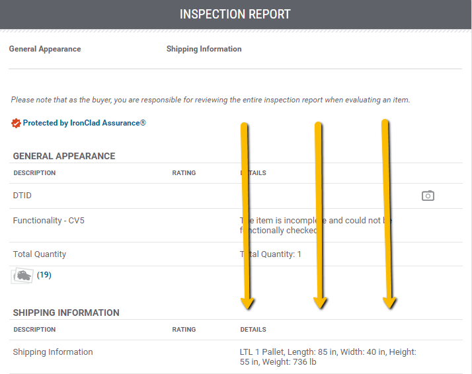Open the General Appearance tab

(x=45, y=49)
